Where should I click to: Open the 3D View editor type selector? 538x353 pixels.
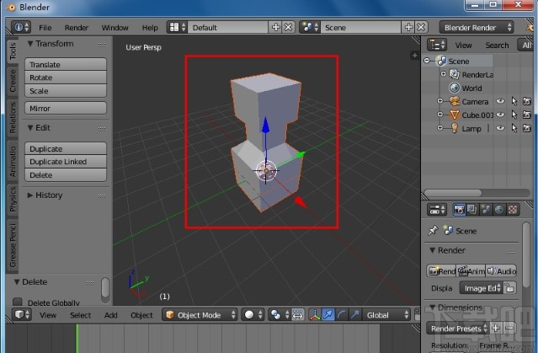(x=22, y=314)
